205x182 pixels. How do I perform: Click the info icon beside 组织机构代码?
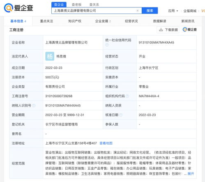[x=127, y=96]
